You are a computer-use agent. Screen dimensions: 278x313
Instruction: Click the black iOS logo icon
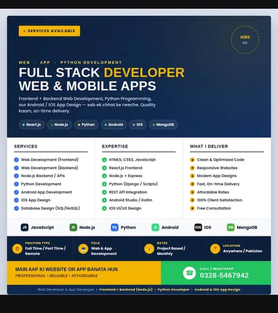point(198,227)
